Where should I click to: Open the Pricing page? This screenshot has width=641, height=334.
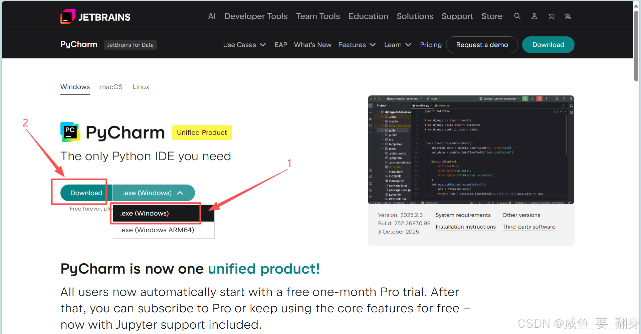431,45
